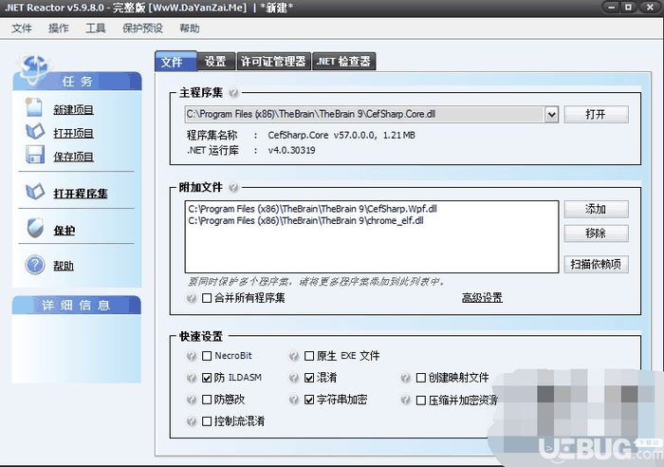Click the 打开项目 link
The image size is (664, 467).
(x=73, y=133)
